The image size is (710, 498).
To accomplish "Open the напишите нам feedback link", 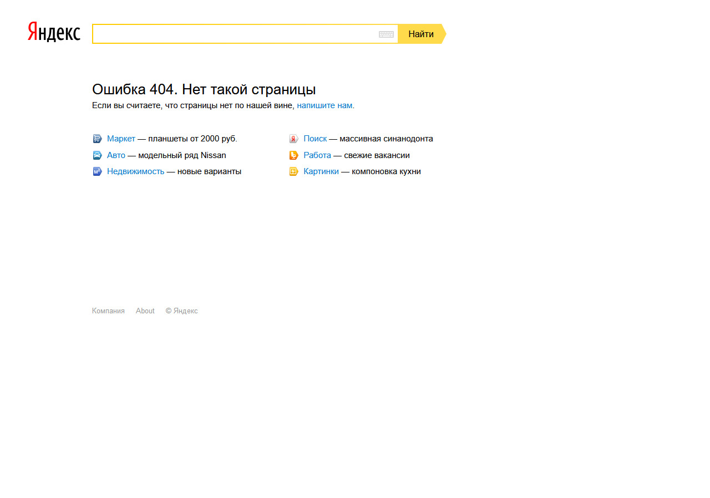I will tap(324, 105).
